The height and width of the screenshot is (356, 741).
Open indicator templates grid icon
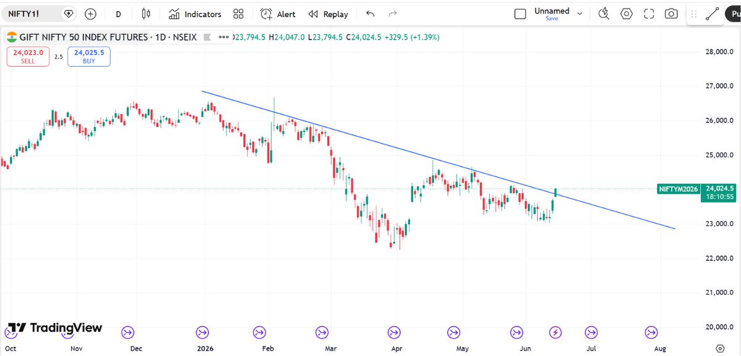click(x=238, y=14)
